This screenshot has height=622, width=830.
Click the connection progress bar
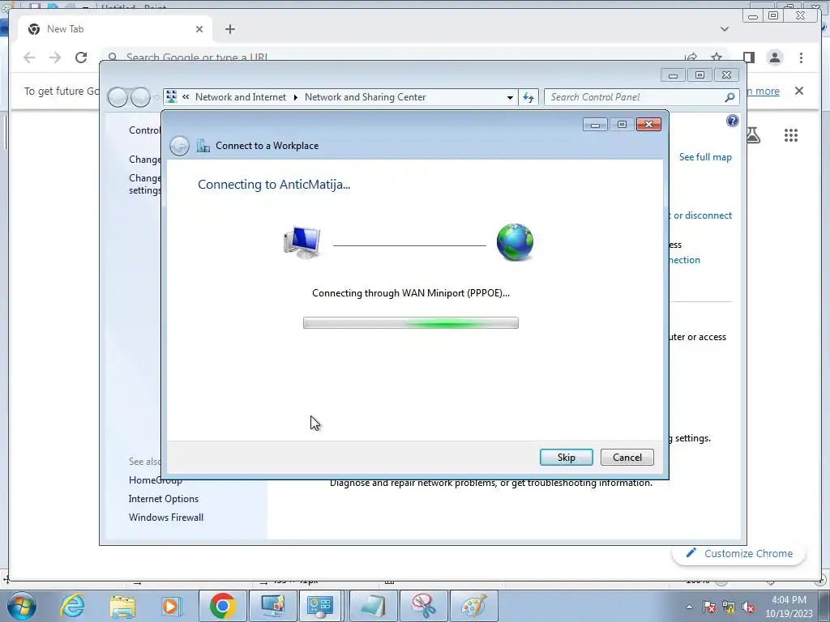411,322
